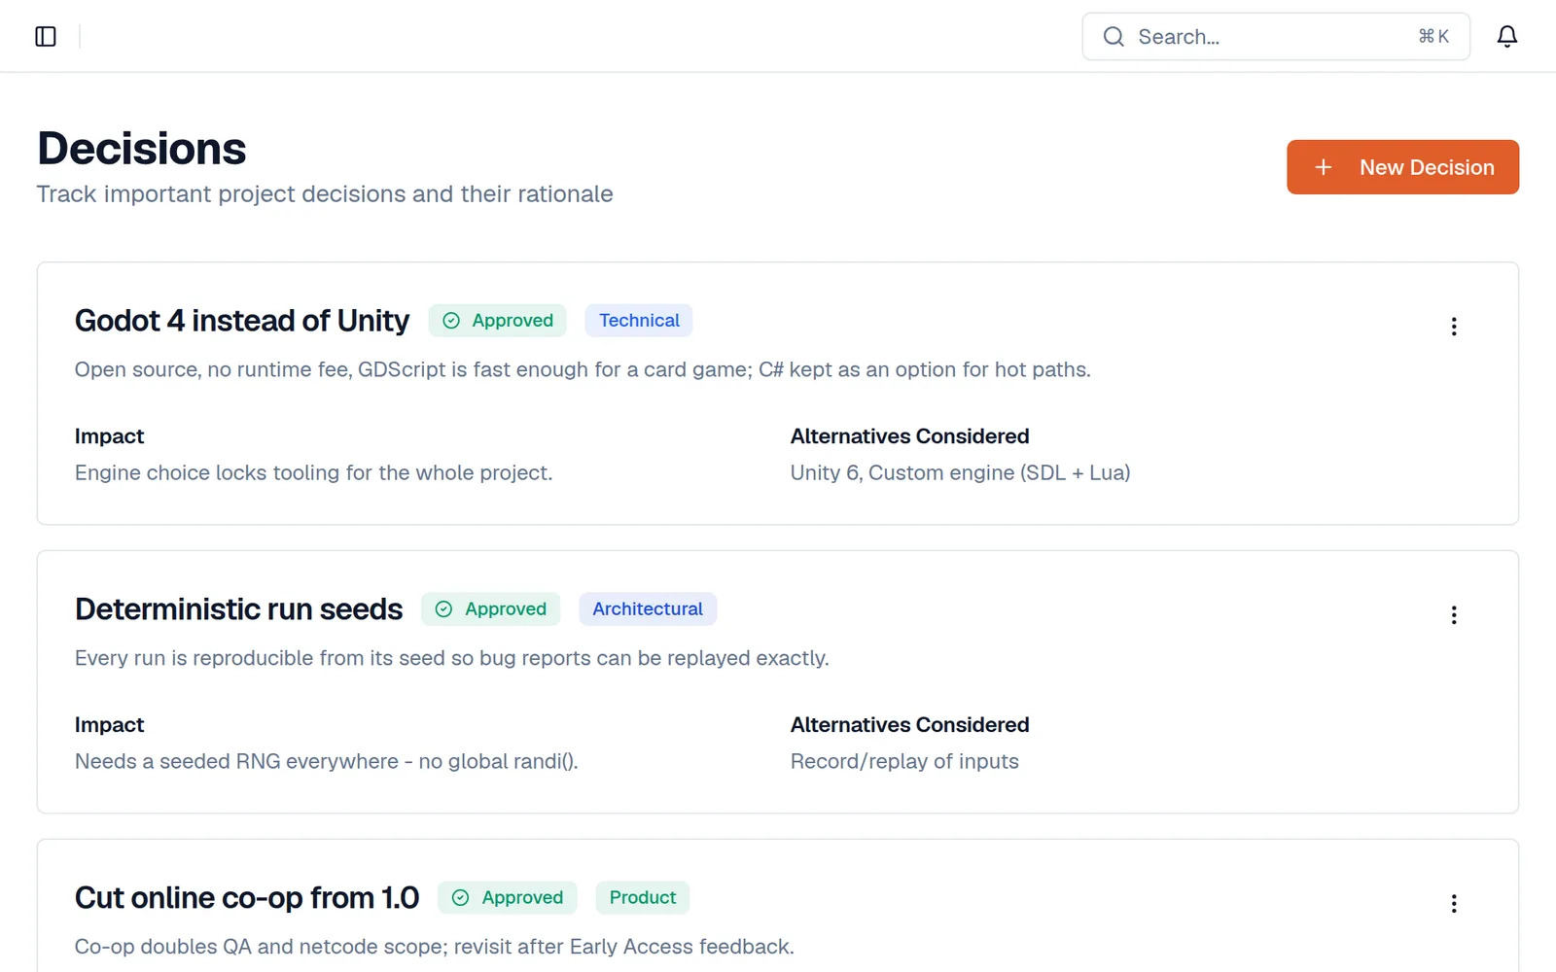Focus the Search input field

1276,37
